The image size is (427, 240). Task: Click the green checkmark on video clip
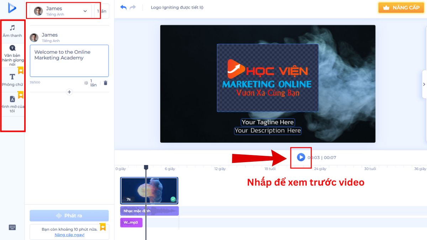coord(173,199)
